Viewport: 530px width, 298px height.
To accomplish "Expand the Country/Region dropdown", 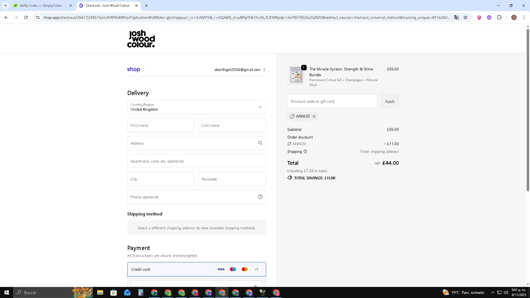I will pyautogui.click(x=196, y=107).
